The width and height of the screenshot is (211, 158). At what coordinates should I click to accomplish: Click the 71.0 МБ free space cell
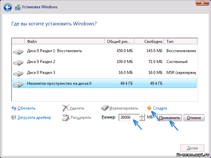coord(156,62)
